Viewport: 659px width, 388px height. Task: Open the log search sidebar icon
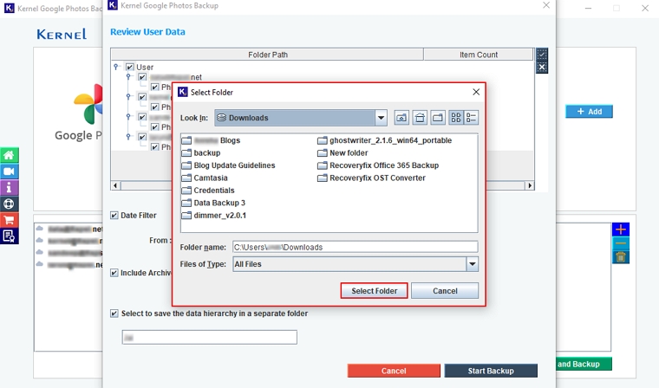pos(9,236)
